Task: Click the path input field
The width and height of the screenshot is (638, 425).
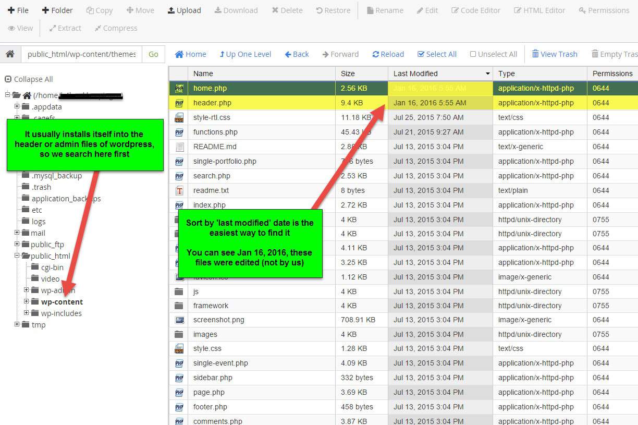Action: (x=81, y=54)
